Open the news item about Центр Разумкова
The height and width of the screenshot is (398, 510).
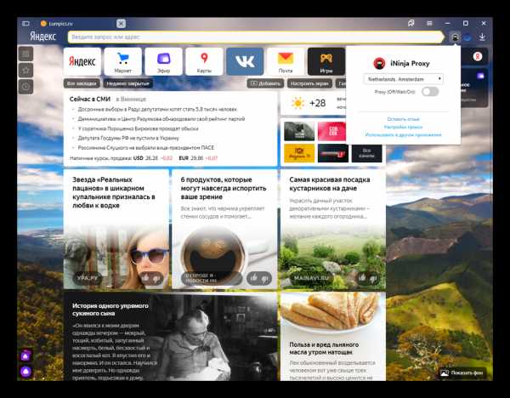pos(161,119)
